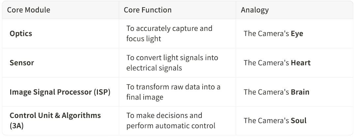Screen dimensions: 355x138
Task: Click the Core Module column header
Action: pos(29,10)
